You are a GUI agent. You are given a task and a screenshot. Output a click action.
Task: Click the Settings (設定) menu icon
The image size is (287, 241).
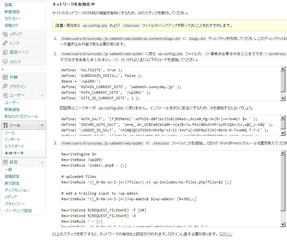click(5, 162)
